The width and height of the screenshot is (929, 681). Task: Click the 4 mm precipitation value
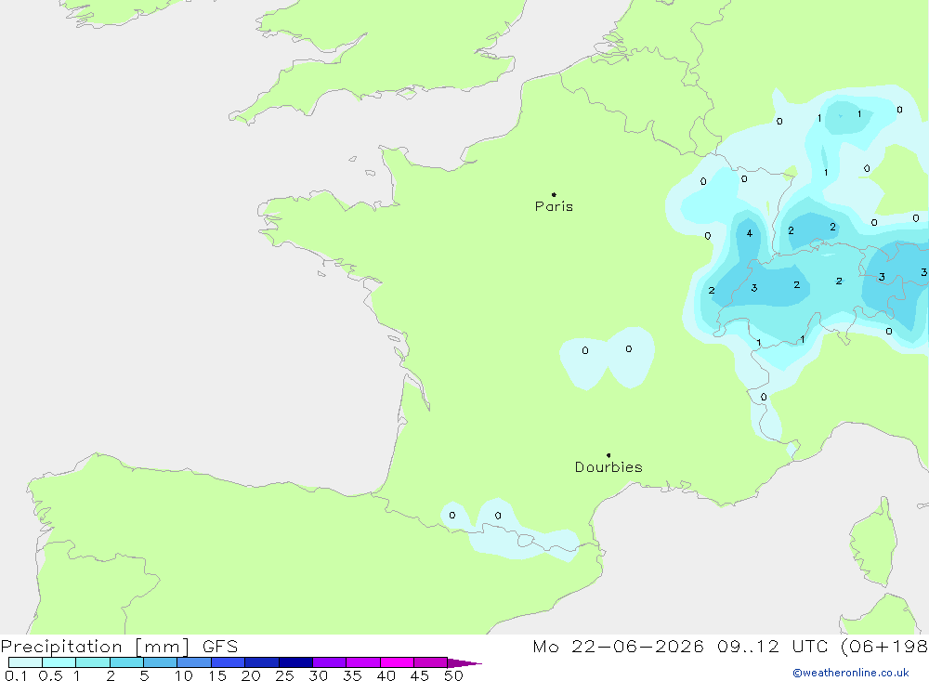(750, 233)
